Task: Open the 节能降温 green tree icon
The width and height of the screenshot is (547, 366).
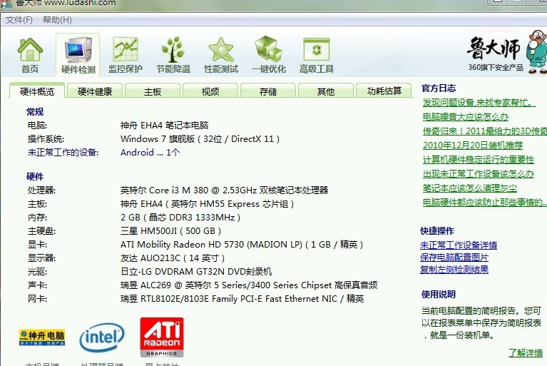Action: pyautogui.click(x=173, y=56)
